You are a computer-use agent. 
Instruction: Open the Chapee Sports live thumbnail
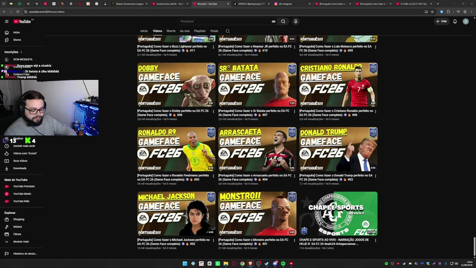(338, 214)
